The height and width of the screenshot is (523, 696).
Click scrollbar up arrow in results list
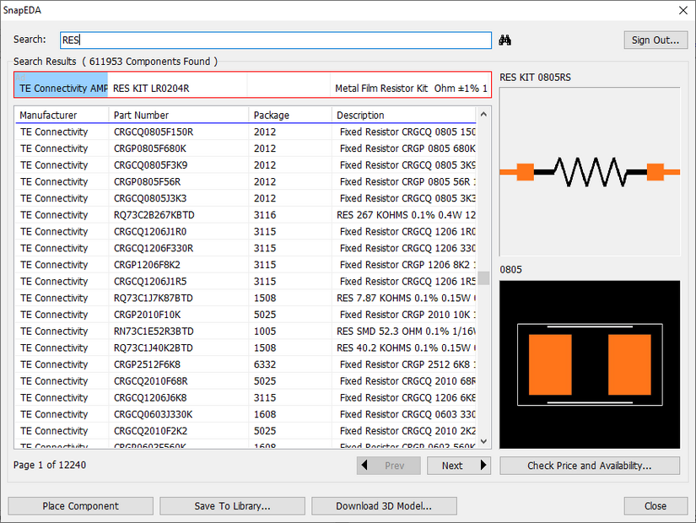click(x=483, y=114)
